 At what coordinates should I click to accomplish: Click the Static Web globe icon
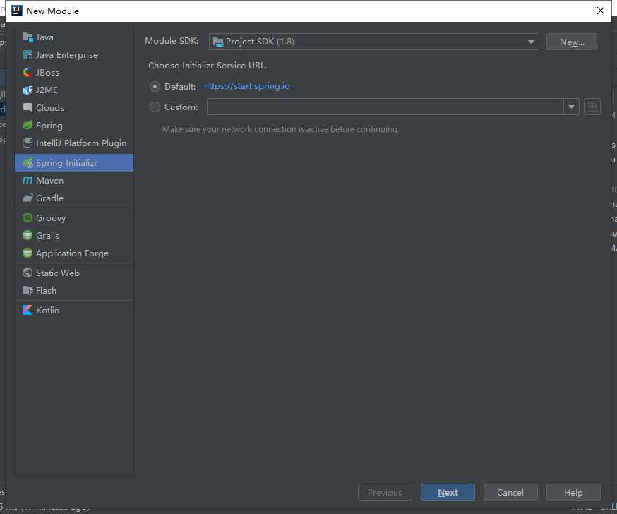click(28, 273)
